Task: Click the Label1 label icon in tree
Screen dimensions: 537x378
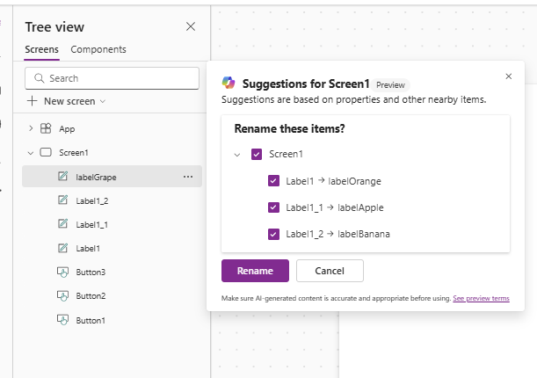Action: click(x=62, y=248)
